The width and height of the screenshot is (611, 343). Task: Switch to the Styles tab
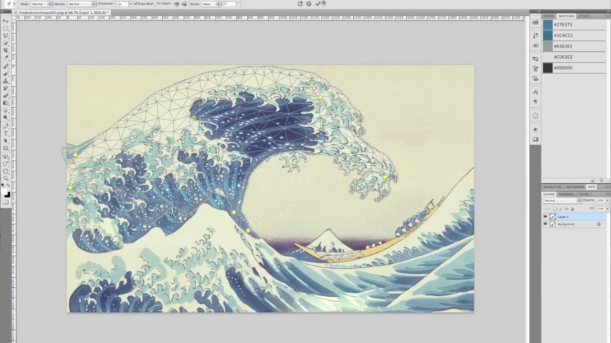coord(584,16)
